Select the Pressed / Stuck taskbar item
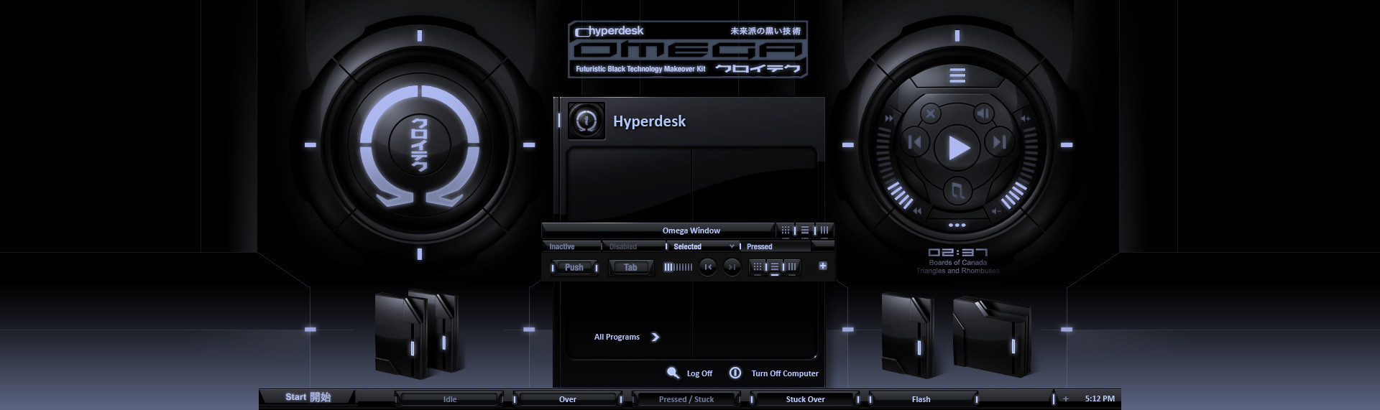Image resolution: width=1380 pixels, height=410 pixels. click(686, 399)
